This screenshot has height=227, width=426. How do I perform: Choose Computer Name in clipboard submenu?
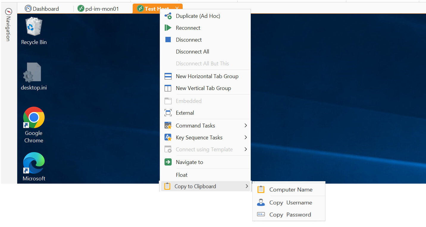[291, 190]
